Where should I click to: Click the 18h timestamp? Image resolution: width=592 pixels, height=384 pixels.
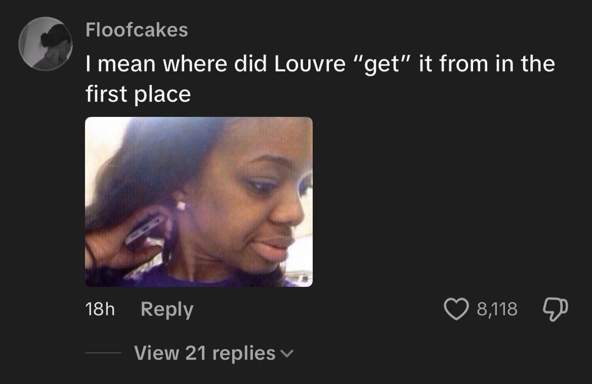click(100, 309)
